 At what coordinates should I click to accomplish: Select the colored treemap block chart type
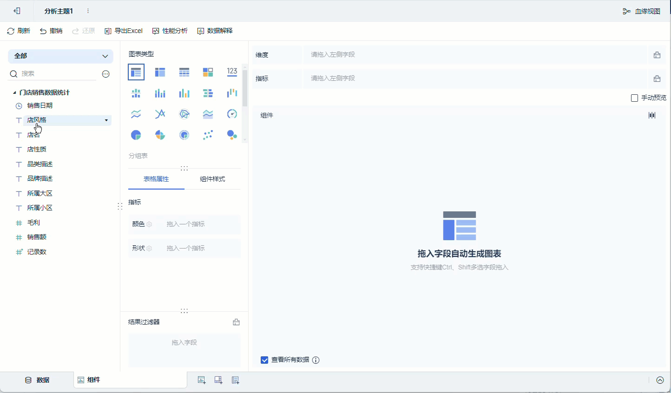click(x=208, y=72)
